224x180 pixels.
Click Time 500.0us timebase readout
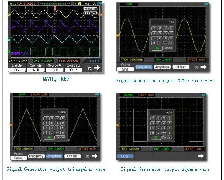coord(69,61)
